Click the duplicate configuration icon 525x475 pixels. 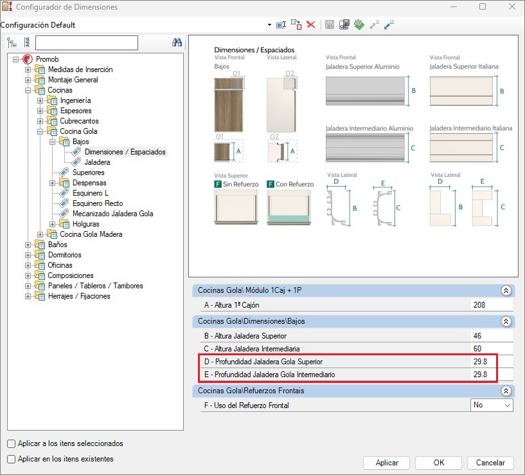point(296,24)
